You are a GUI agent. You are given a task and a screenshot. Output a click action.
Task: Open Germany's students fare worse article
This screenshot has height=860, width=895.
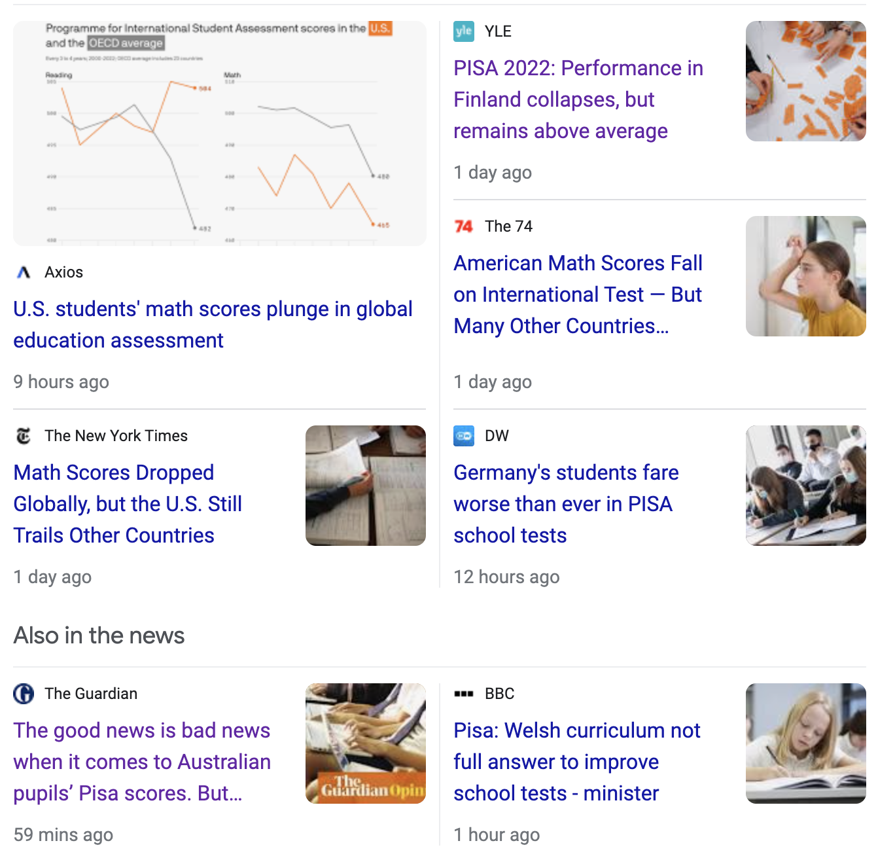[566, 504]
